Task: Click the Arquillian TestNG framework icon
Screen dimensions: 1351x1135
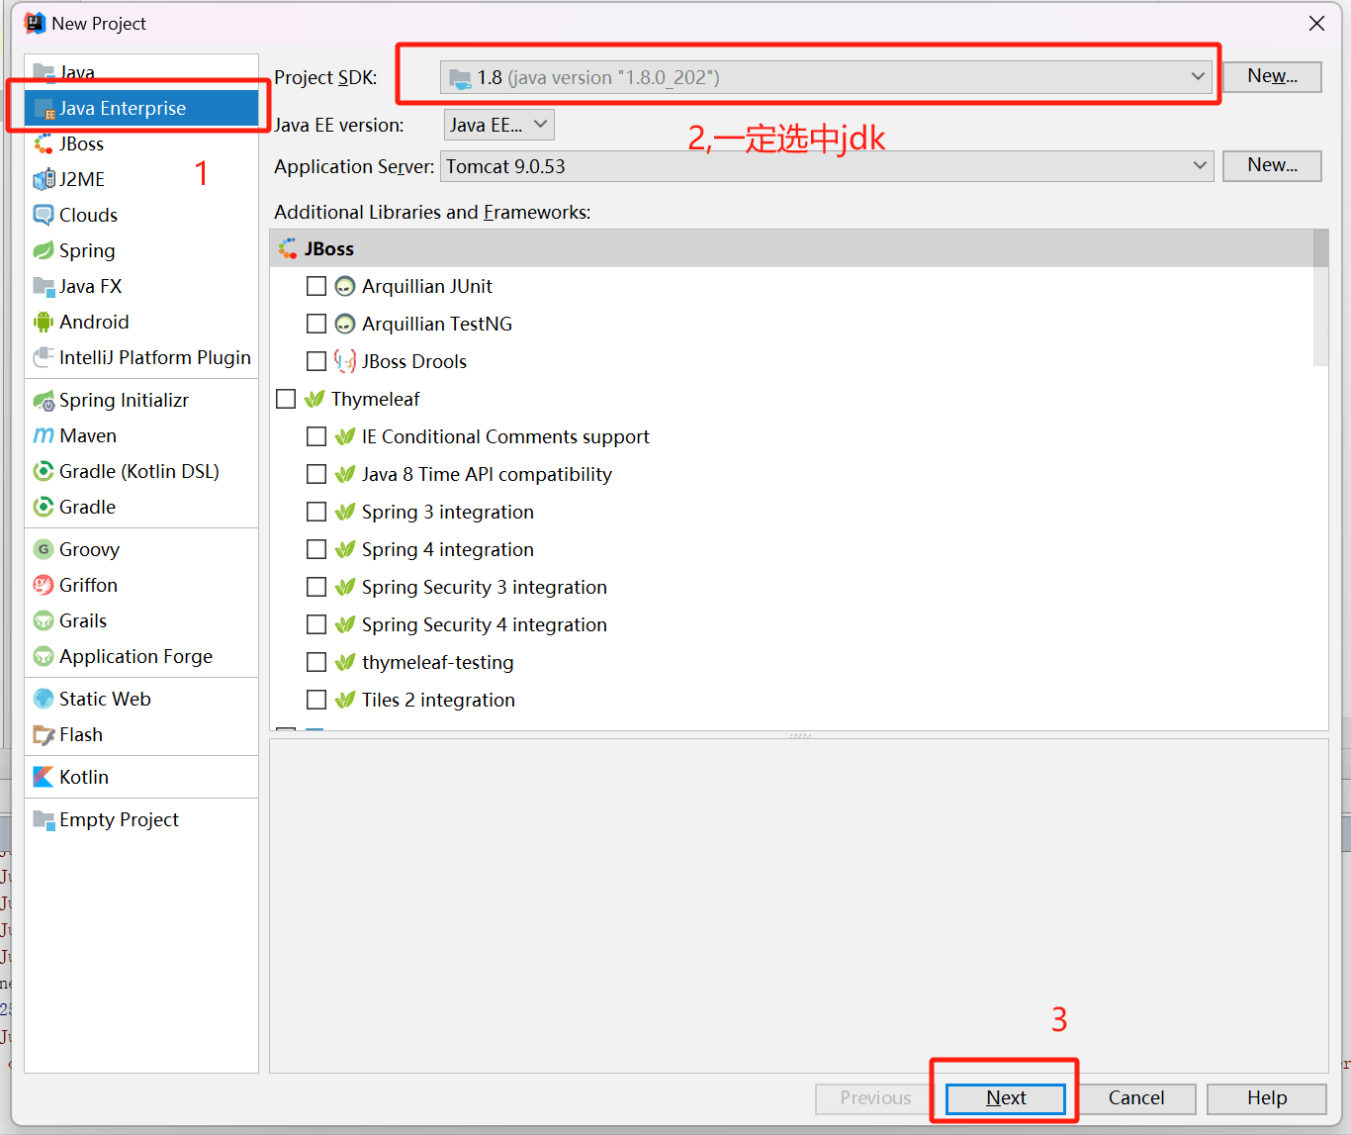Action: click(x=345, y=325)
